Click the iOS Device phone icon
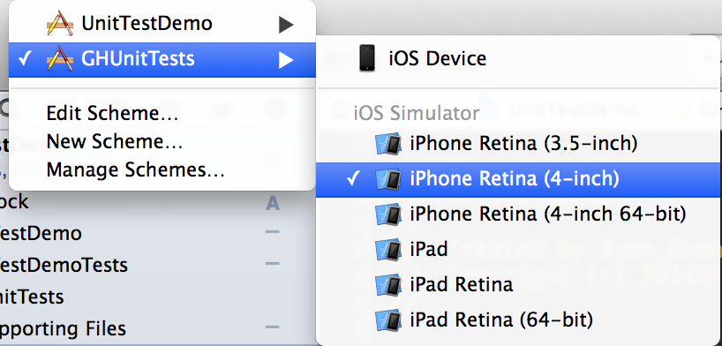The width and height of the screenshot is (722, 346). [x=367, y=58]
